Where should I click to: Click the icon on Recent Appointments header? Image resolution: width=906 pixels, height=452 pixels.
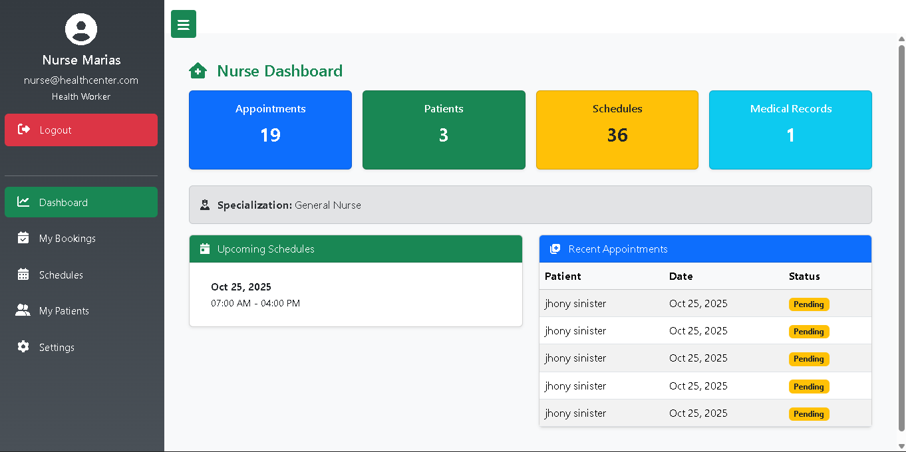pyautogui.click(x=554, y=249)
